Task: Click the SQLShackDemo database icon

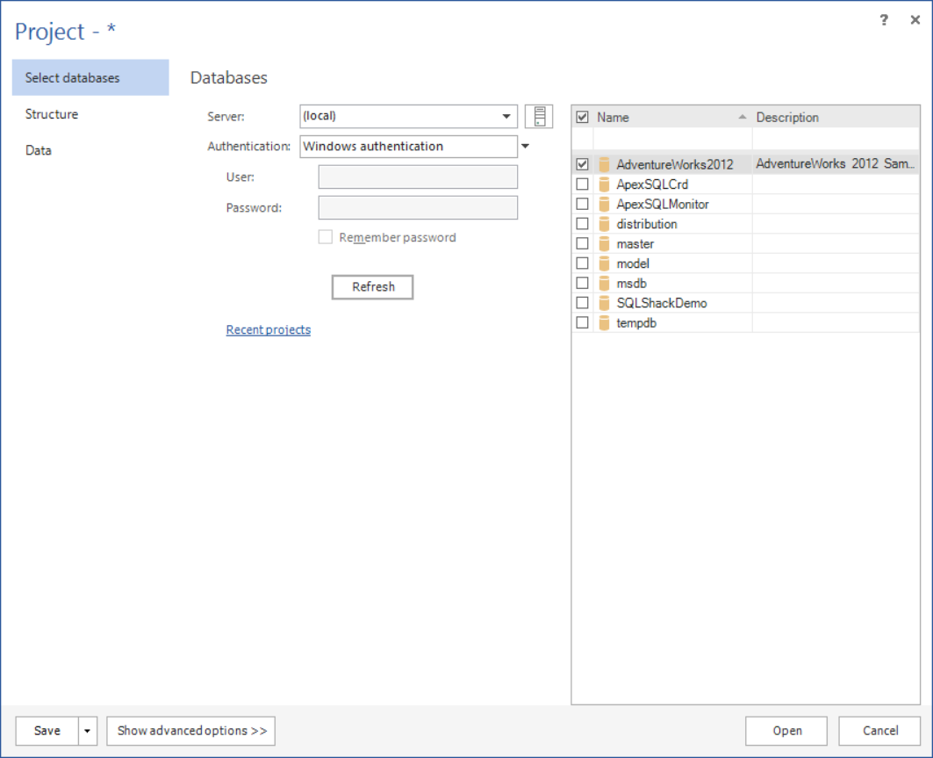Action: point(604,303)
